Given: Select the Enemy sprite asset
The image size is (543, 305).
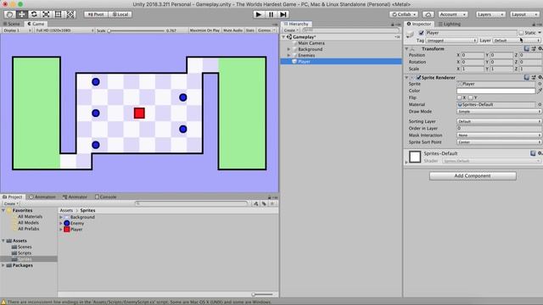Looking at the screenshot, I should tap(74, 223).
